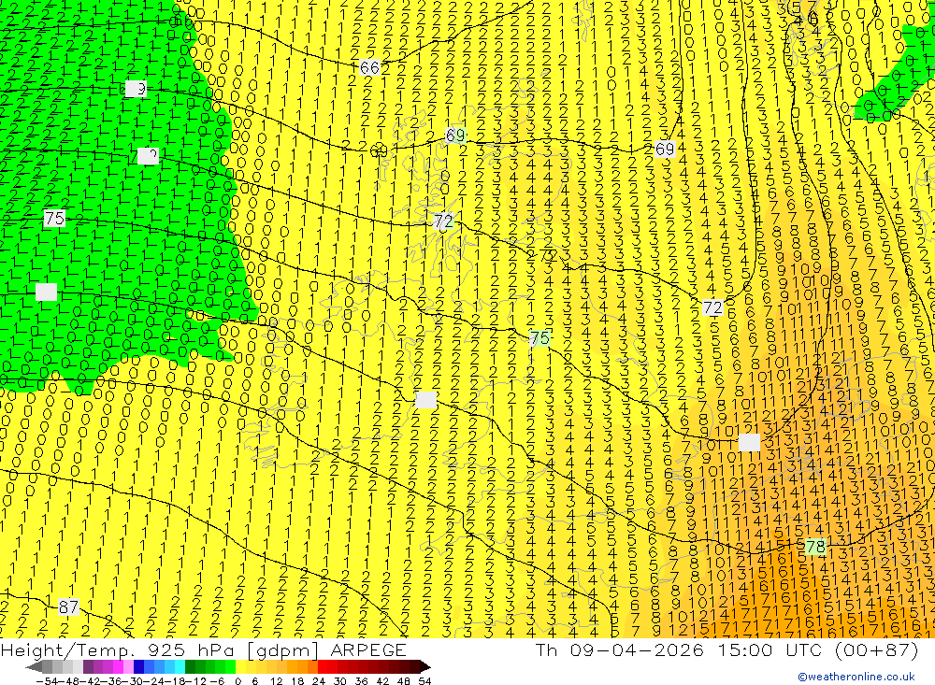
Task: Click the forecast date 'Th 09-04-2026 15:00 UTC (00+87)'
Action: click(726, 649)
